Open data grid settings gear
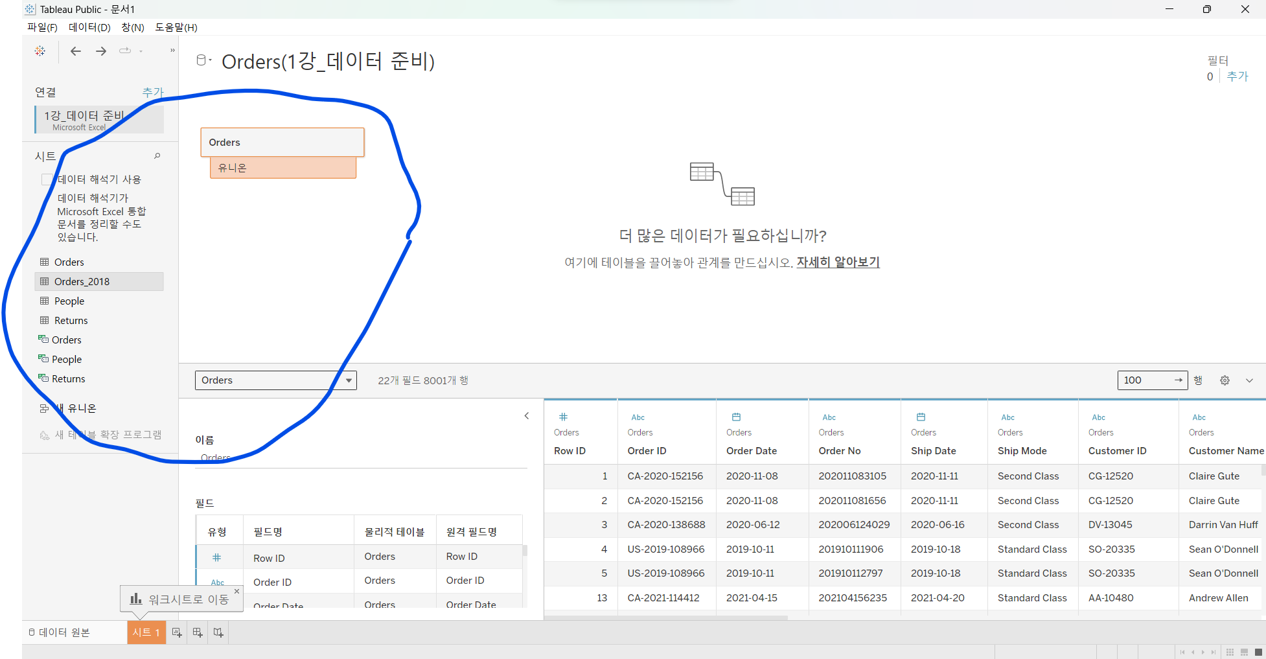The image size is (1266, 659). pos(1225,380)
